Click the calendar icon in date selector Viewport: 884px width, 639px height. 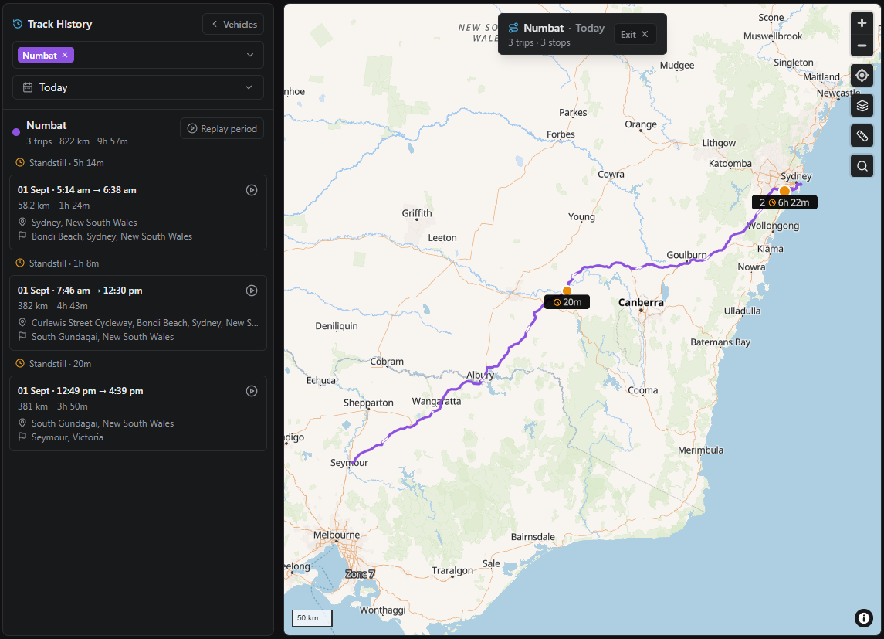[28, 87]
